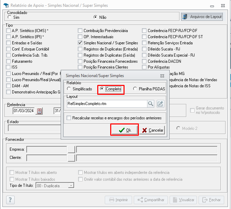Open Tipo de Título dropdown

71,185
